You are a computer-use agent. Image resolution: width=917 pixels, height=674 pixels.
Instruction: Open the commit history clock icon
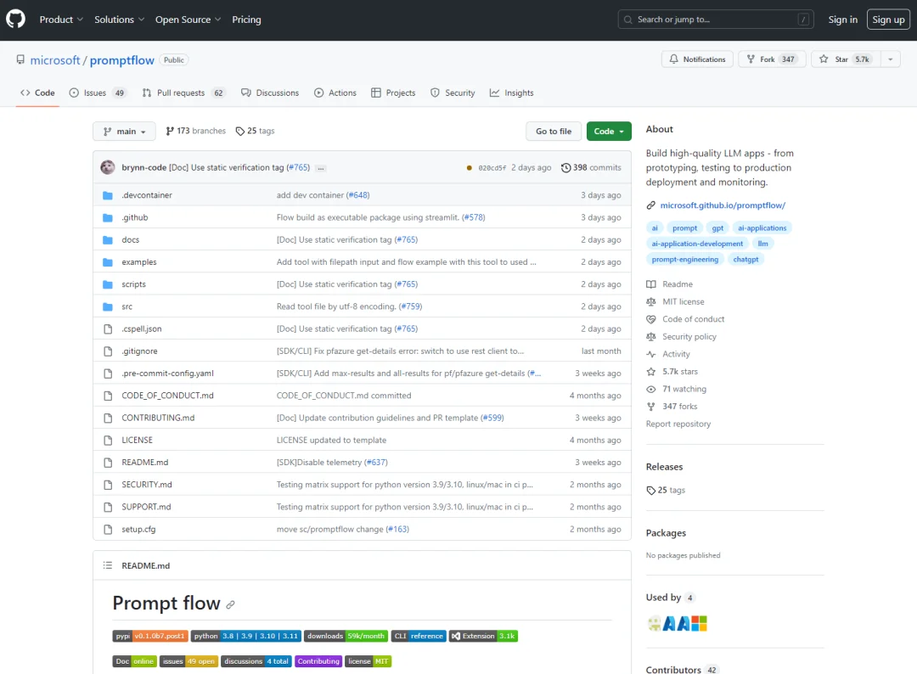coord(565,168)
